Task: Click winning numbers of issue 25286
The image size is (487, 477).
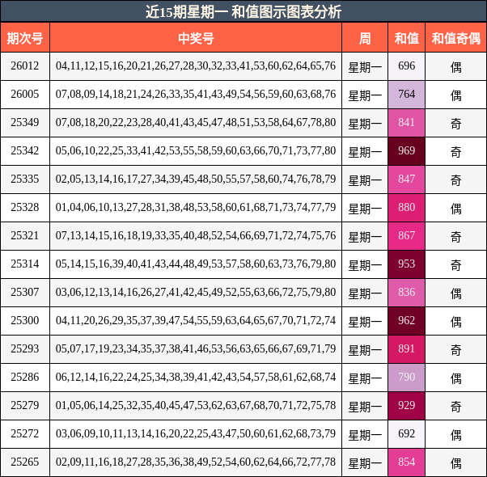Action: pyautogui.click(x=196, y=377)
